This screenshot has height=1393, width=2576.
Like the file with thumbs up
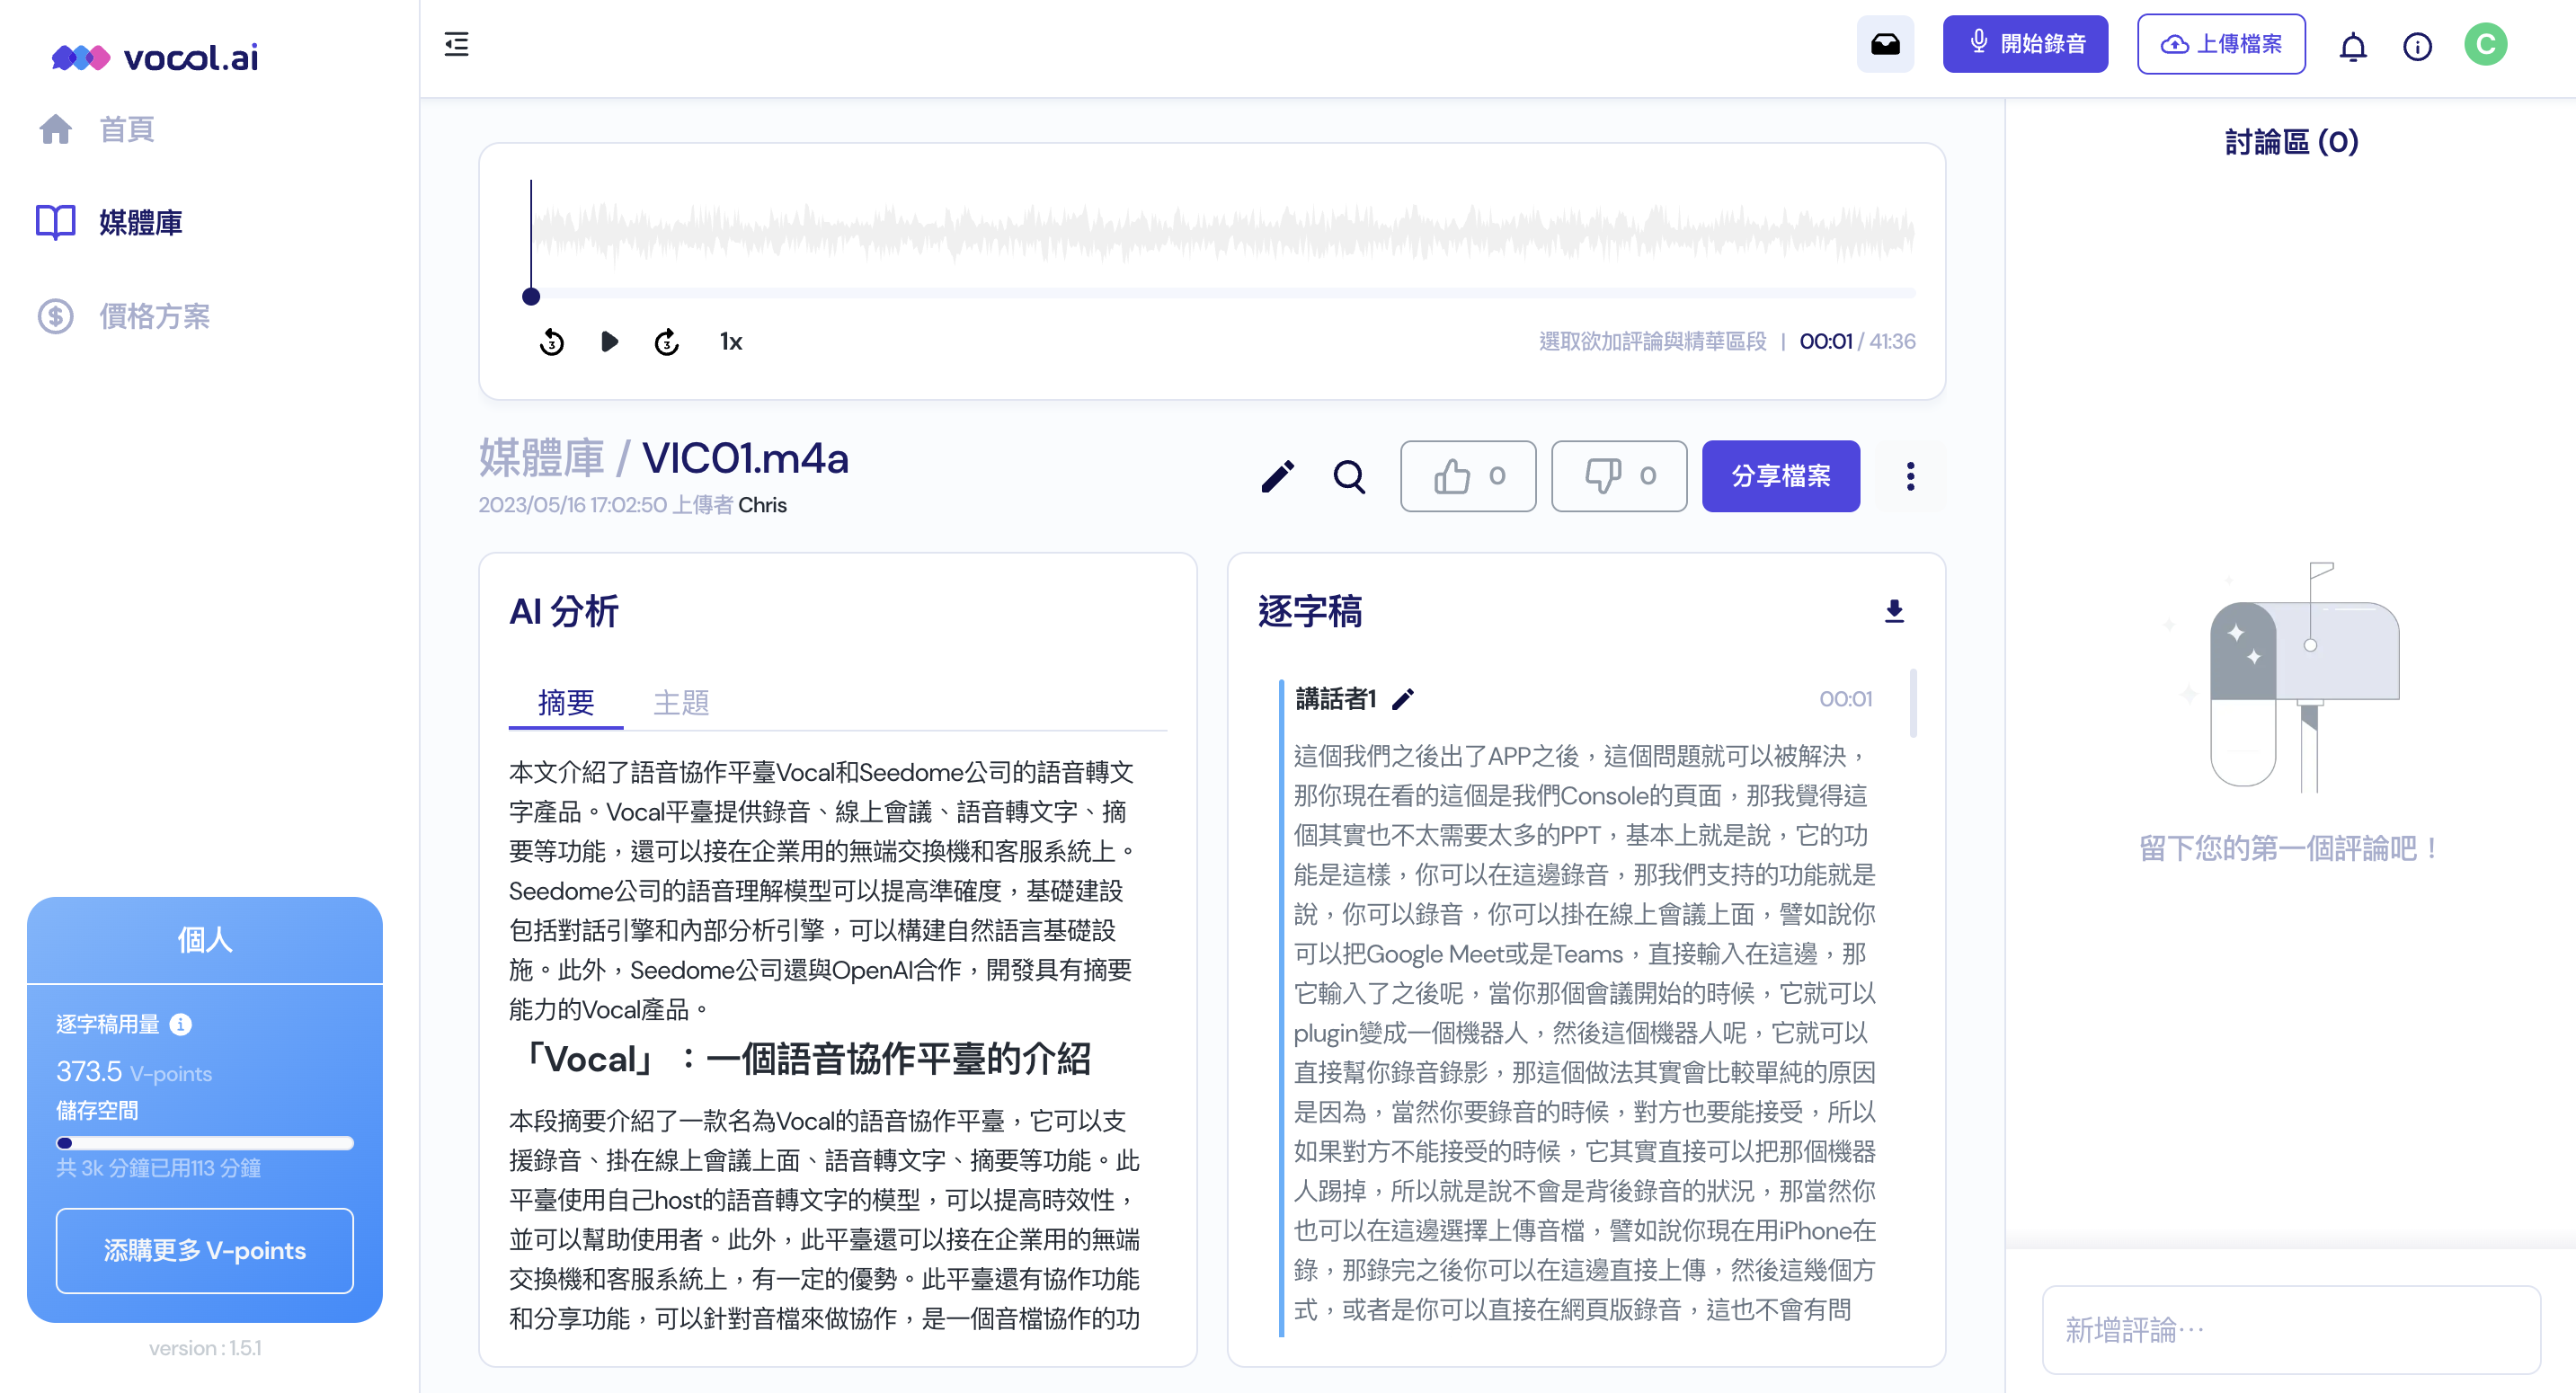point(1468,476)
